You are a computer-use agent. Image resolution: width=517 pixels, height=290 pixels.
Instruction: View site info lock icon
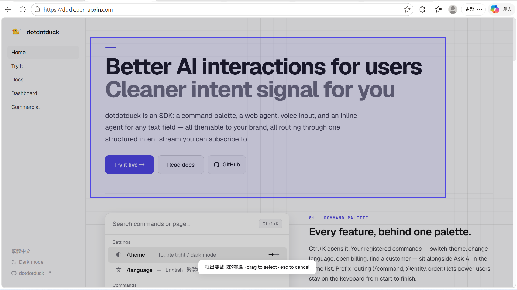(x=37, y=9)
